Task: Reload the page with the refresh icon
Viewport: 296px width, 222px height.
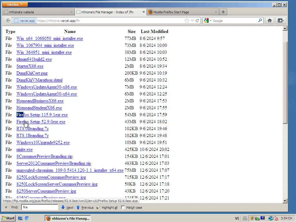Action: click(x=197, y=21)
